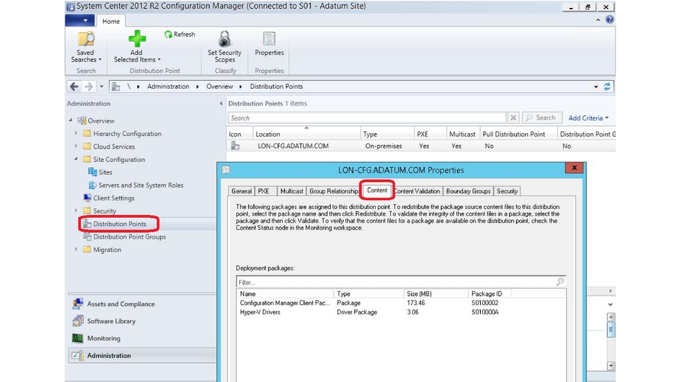This screenshot has width=680, height=382.
Task: Close the LON-CFG.ADATUM.COM Properties dialog
Action: (574, 168)
